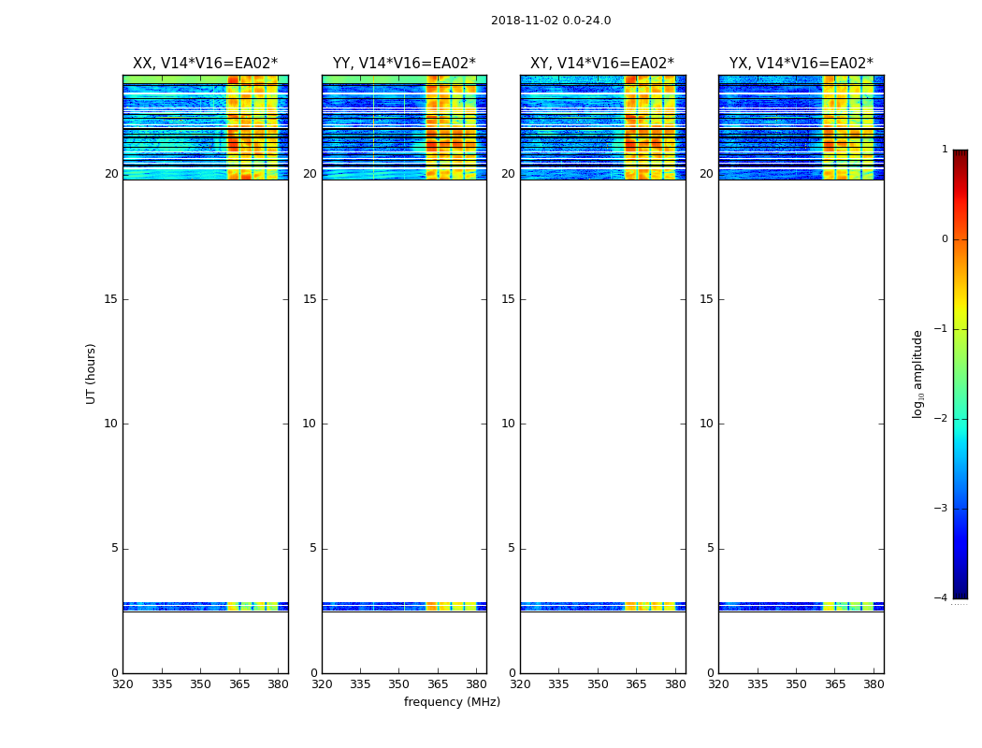This screenshot has width=982, height=748.
Task: Click the XX, V14*V16=EA02* panel title
Action: 205,64
